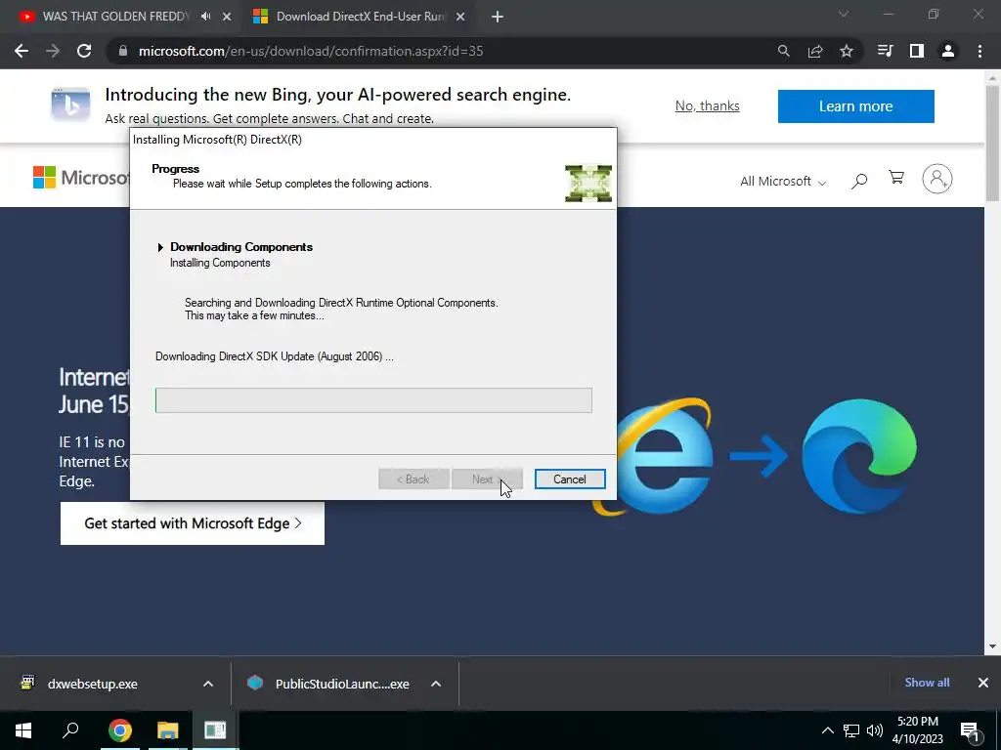This screenshot has width=1001, height=750.
Task: Click Get started with Microsoft Edge
Action: (x=193, y=523)
